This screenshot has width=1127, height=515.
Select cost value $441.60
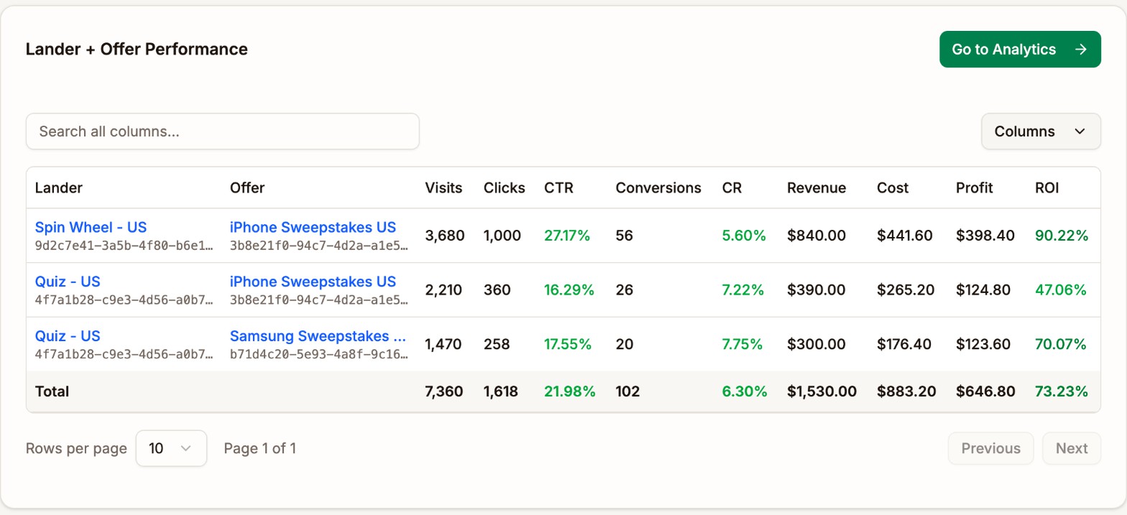click(x=905, y=236)
